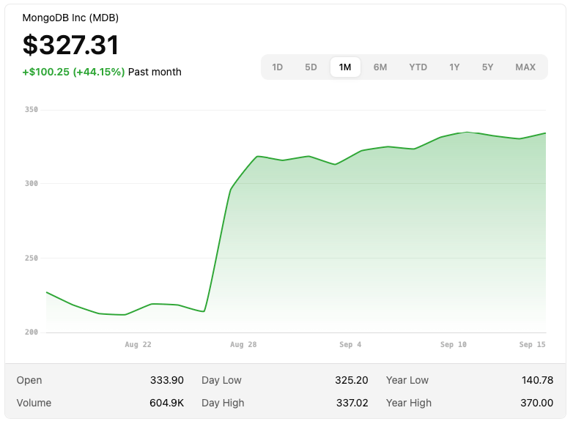The width and height of the screenshot is (573, 424).
Task: Click the Aug 28 date label
Action: (243, 344)
